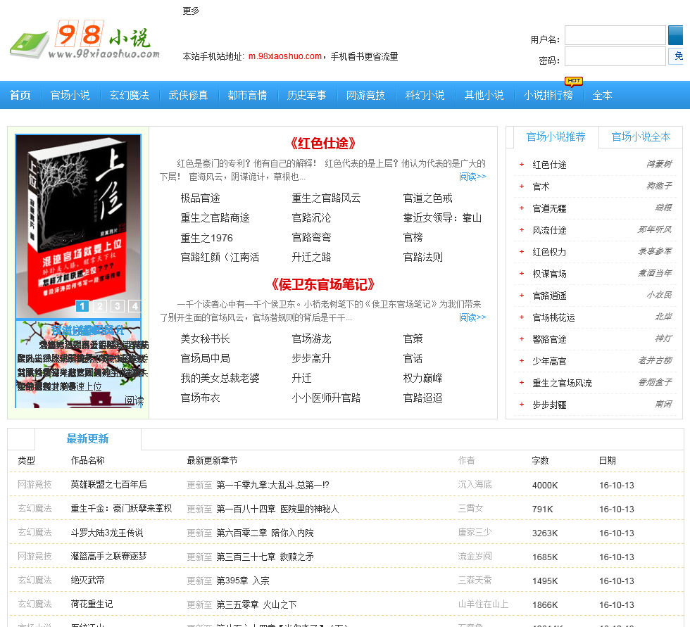690x627 pixels.
Task: Open the novel 重生之官路商途
Action: coord(215,218)
